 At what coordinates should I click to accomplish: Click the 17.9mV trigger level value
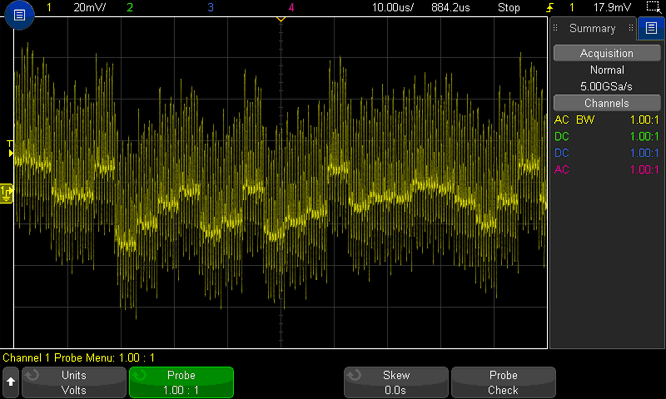pos(612,7)
